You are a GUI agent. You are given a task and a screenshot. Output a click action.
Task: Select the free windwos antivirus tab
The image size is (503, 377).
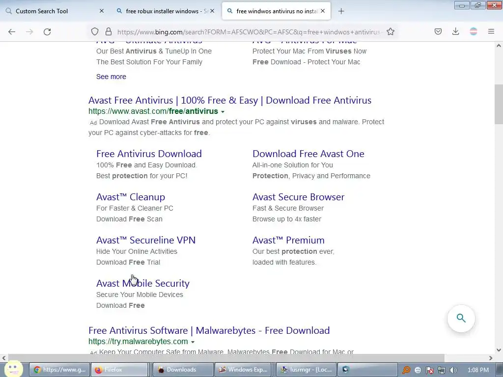(x=276, y=11)
